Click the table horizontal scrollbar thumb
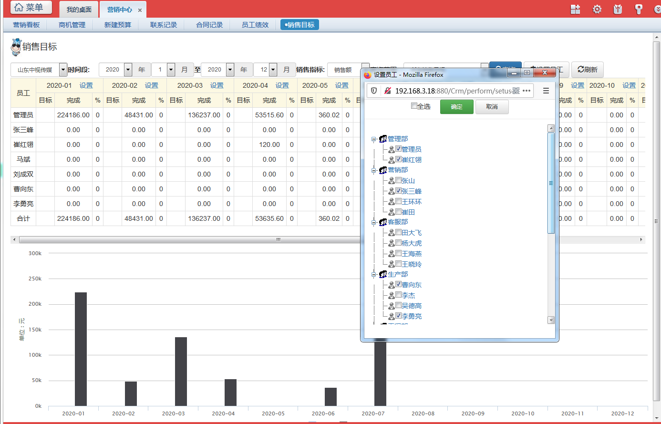The height and width of the screenshot is (424, 661). pyautogui.click(x=278, y=239)
